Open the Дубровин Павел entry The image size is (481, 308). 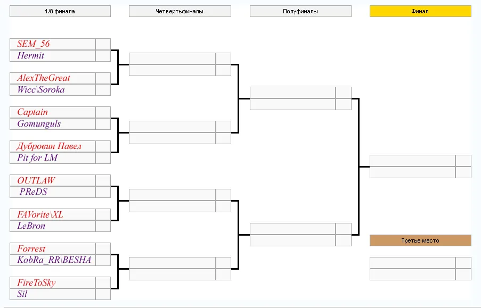click(49, 146)
